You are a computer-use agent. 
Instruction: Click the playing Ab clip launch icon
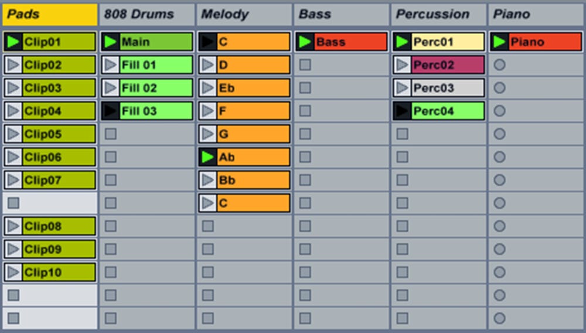(207, 157)
